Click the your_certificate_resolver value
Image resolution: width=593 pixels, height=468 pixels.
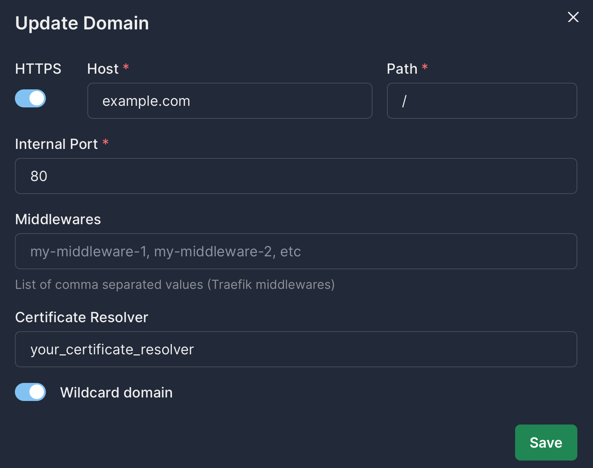coord(112,349)
